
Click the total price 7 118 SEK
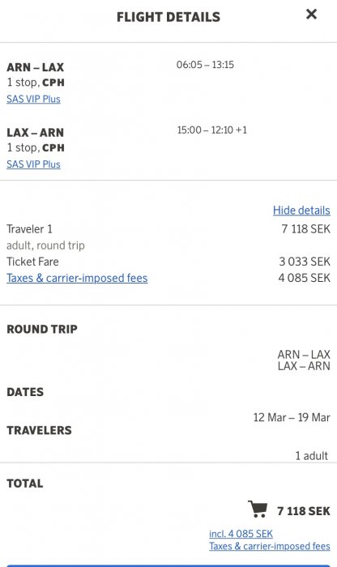[303, 511]
